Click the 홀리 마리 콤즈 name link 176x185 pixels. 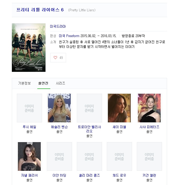pyautogui.click(x=89, y=175)
